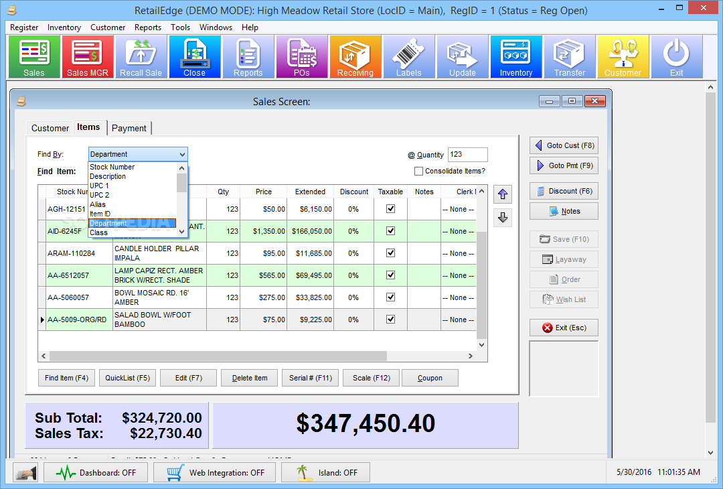Open the Tools menu
The image size is (723, 489).
180,27
